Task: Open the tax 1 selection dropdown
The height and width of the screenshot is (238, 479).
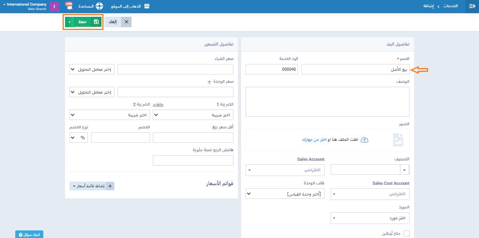Action: tap(194, 115)
